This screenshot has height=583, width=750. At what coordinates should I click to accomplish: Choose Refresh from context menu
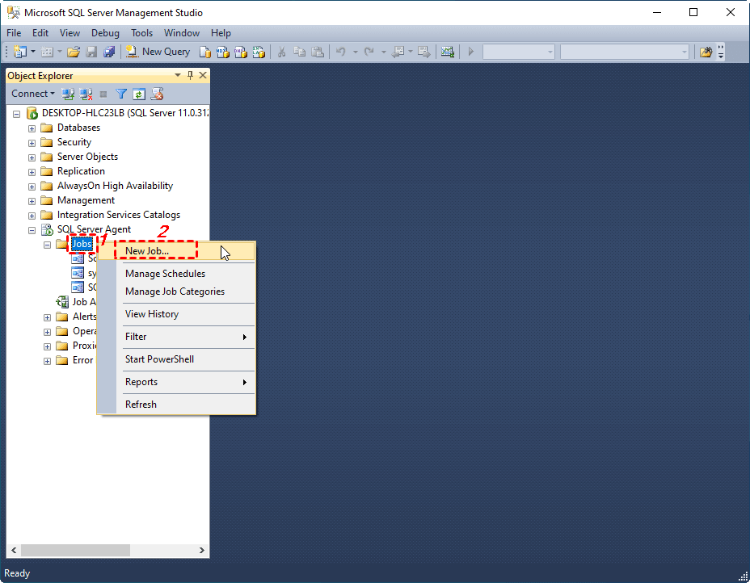(176, 405)
